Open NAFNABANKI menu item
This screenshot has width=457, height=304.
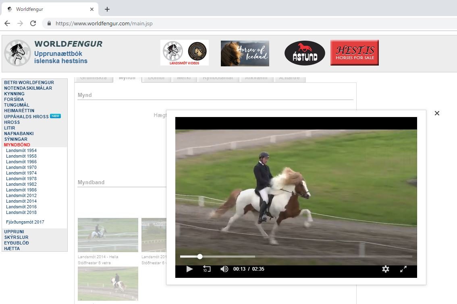(19, 134)
